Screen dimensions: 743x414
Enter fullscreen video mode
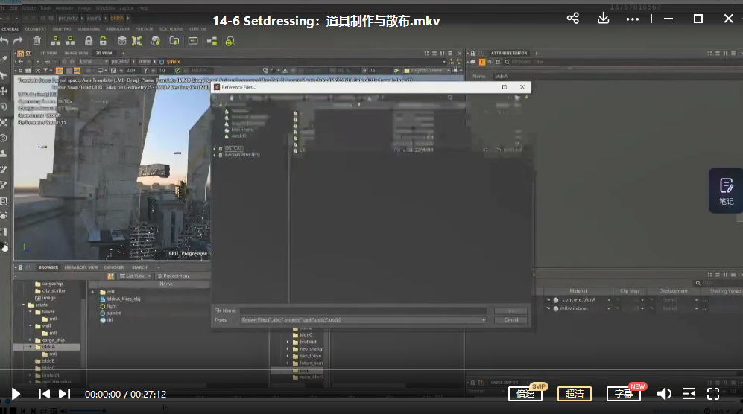click(712, 394)
